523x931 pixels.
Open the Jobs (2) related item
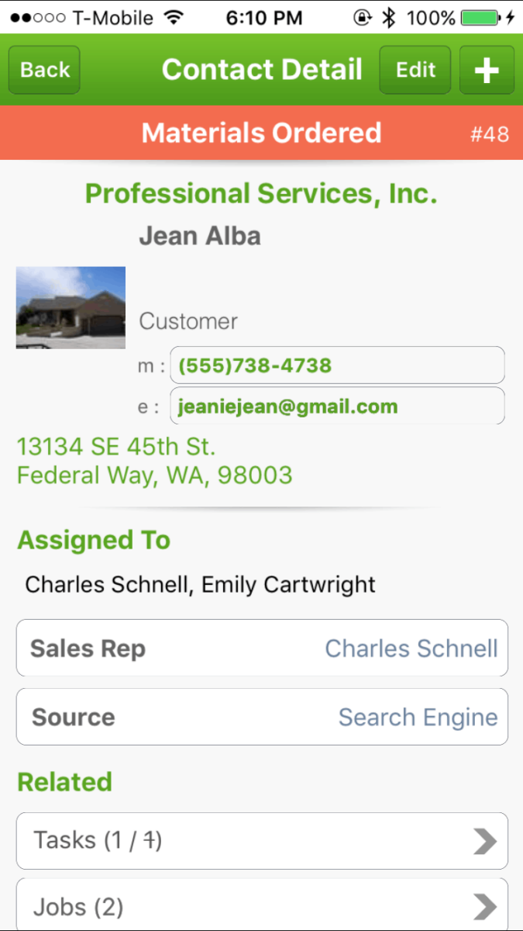(x=78, y=906)
